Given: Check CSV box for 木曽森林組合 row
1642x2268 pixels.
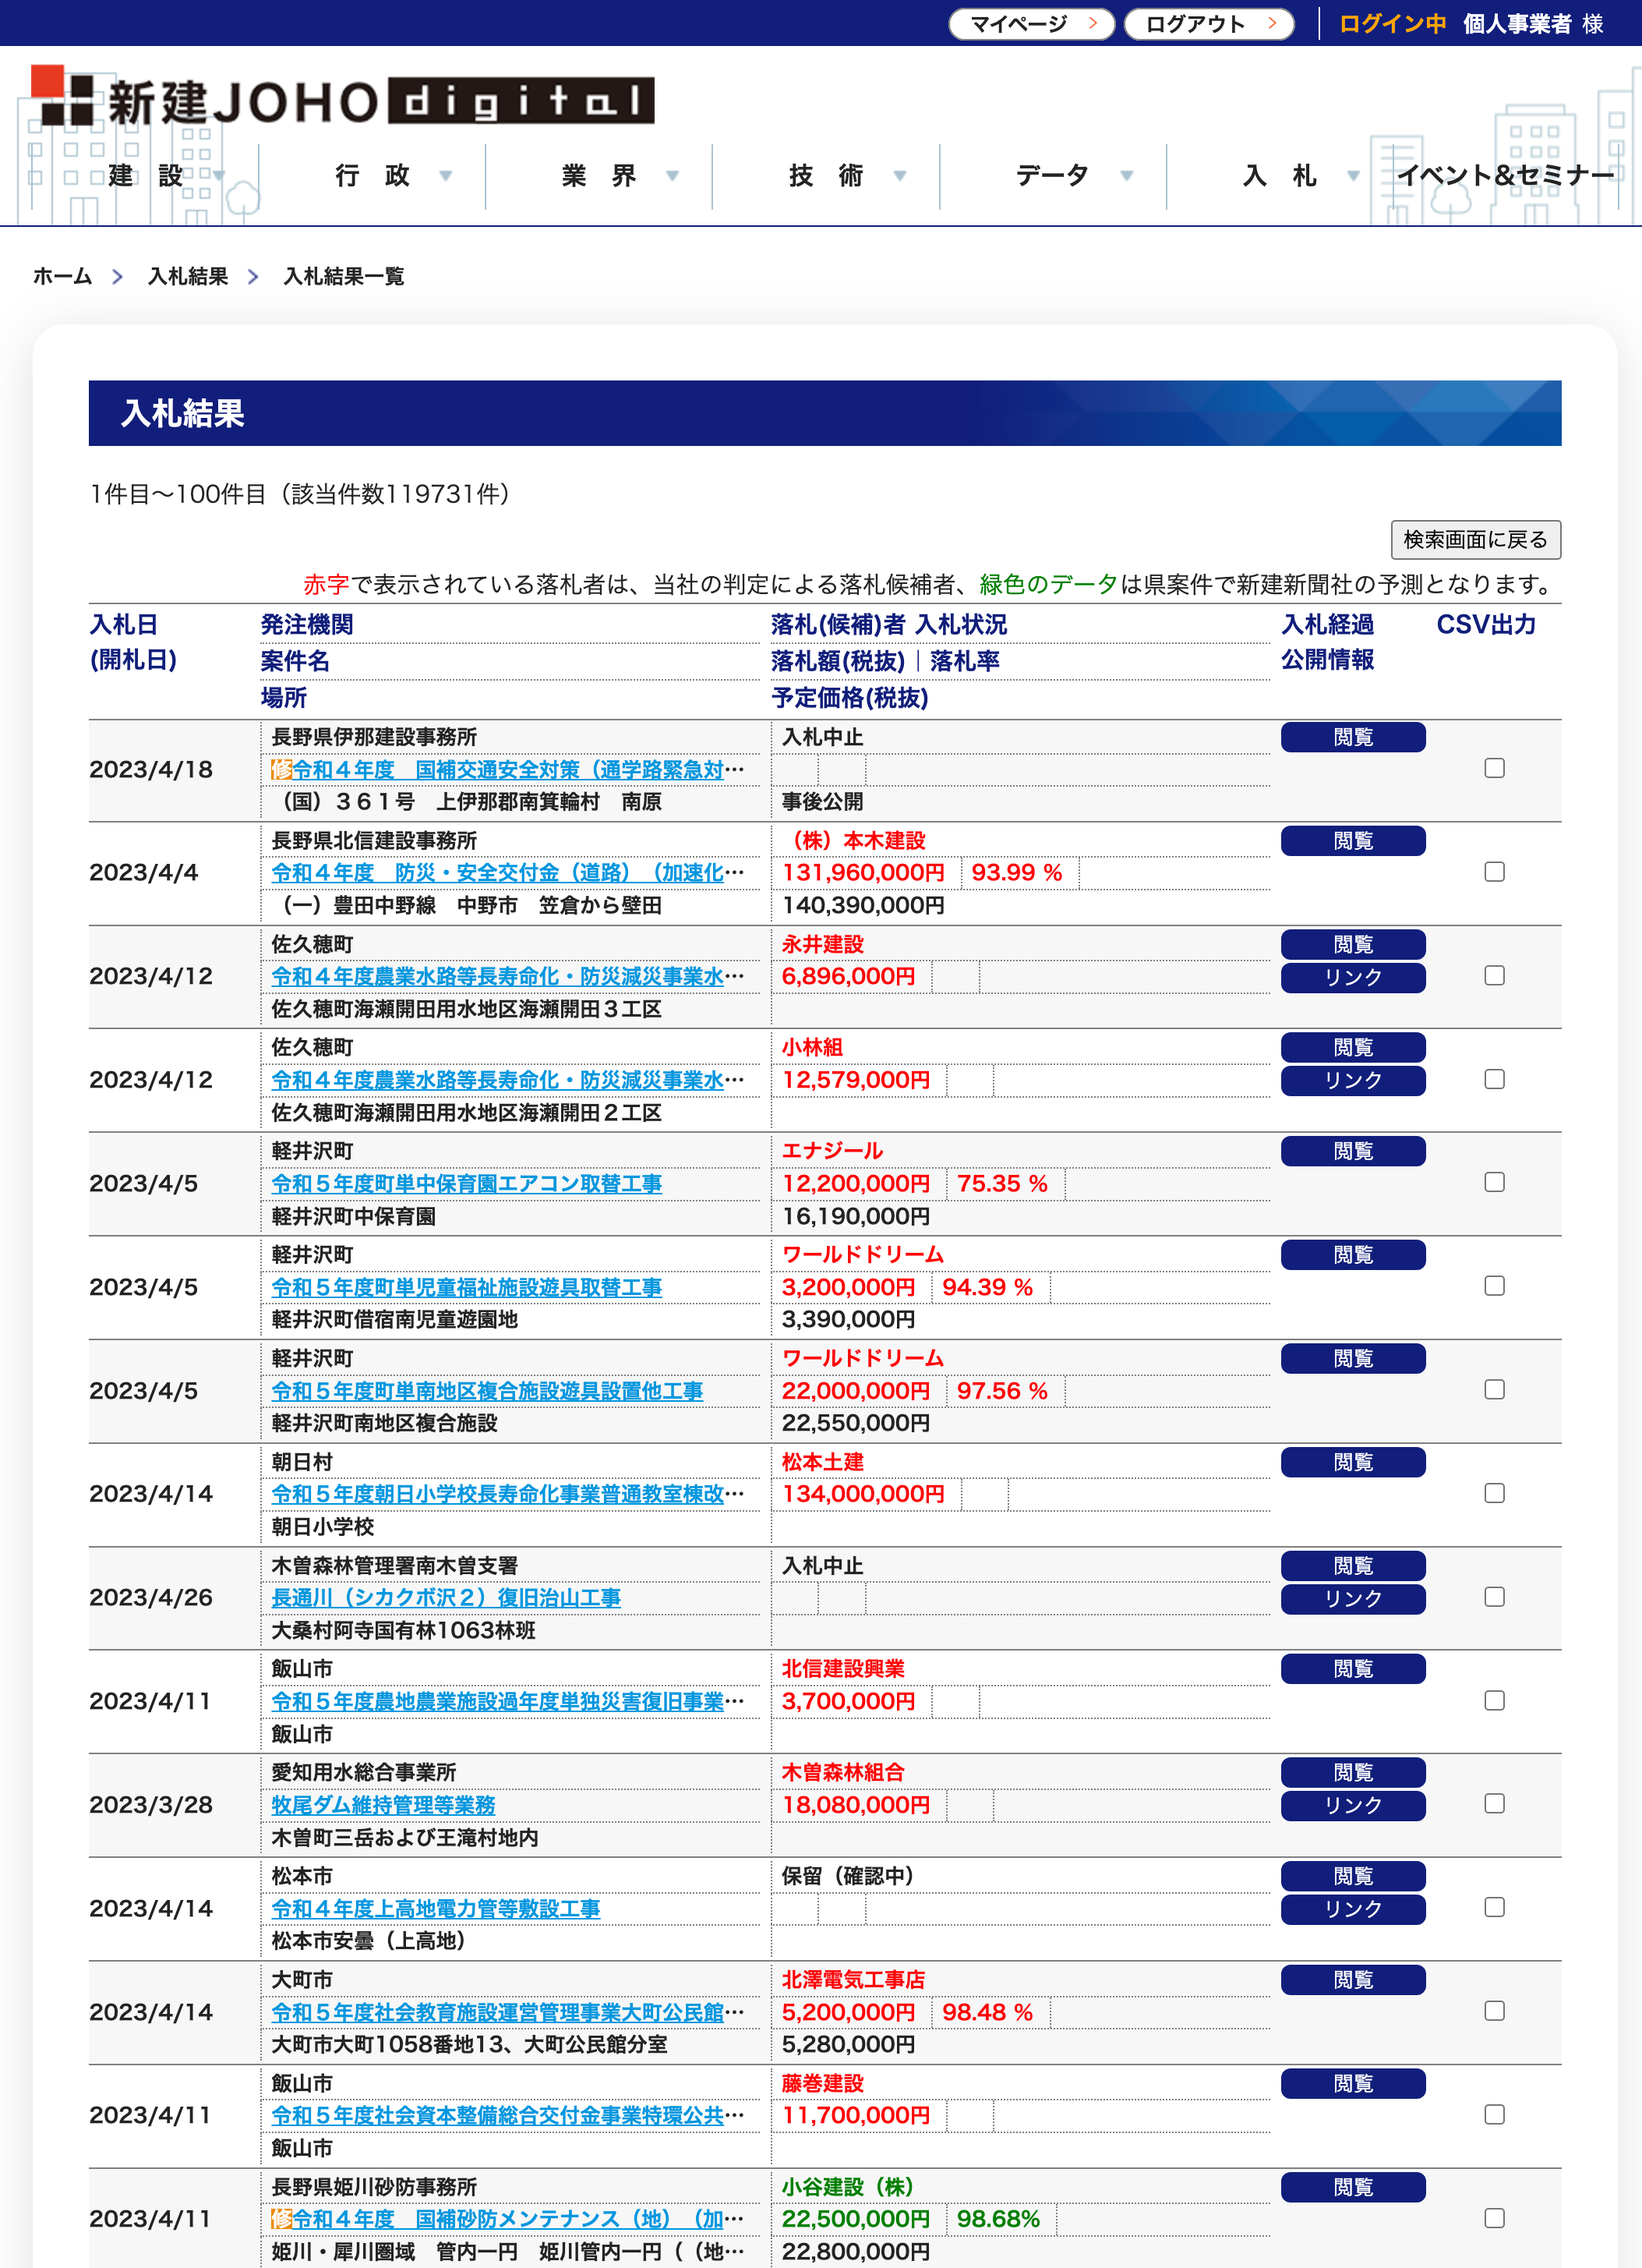Looking at the screenshot, I should point(1494,1804).
